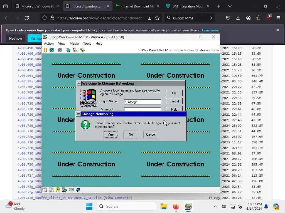This screenshot has width=285, height=213.
Task: Open File Explorer from the taskbar
Action: click(164, 206)
